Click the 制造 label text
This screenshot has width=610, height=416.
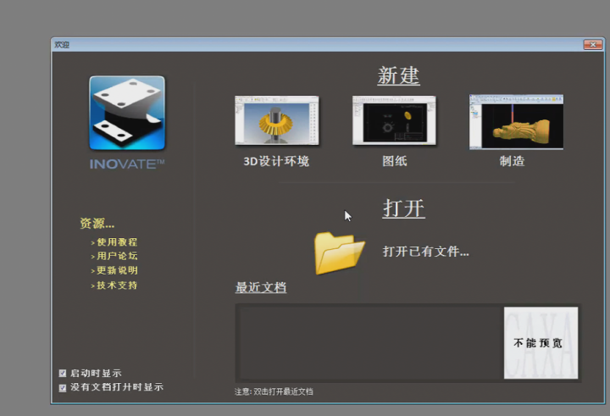[512, 161]
